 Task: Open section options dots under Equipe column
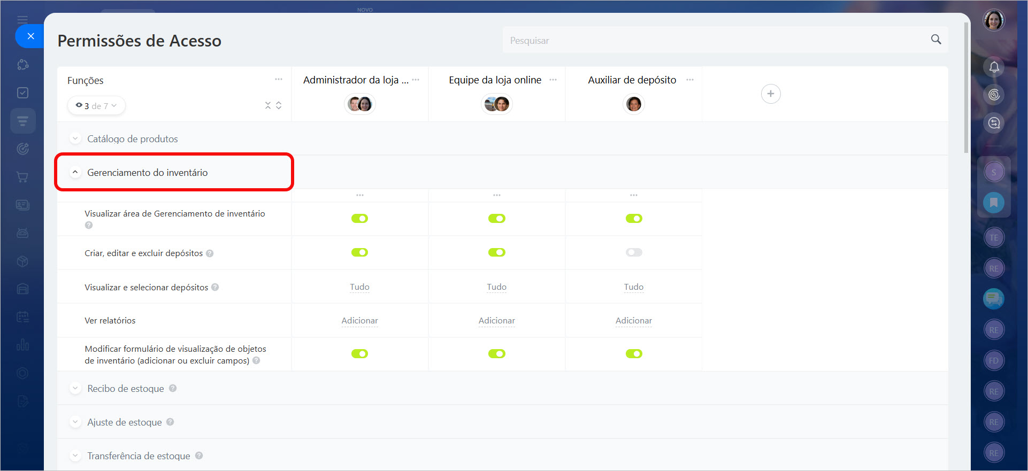pyautogui.click(x=497, y=195)
